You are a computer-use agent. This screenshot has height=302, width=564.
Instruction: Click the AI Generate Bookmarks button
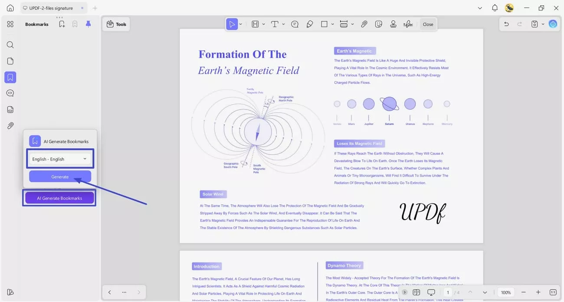click(x=59, y=198)
